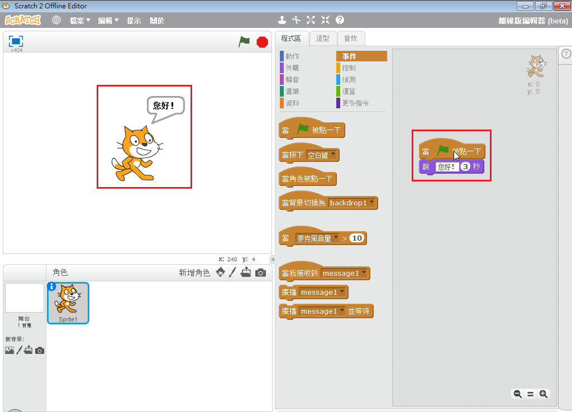Select the 控制 control block category

[349, 68]
